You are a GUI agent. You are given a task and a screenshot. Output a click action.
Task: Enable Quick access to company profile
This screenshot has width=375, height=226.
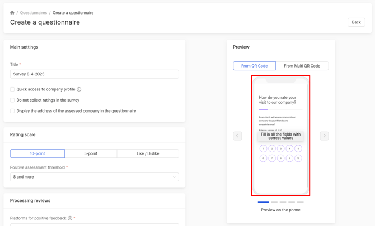coord(12,89)
